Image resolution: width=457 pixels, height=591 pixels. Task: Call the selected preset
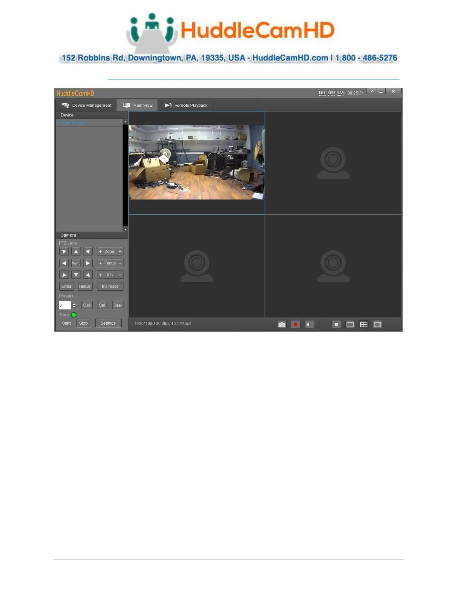click(x=87, y=305)
